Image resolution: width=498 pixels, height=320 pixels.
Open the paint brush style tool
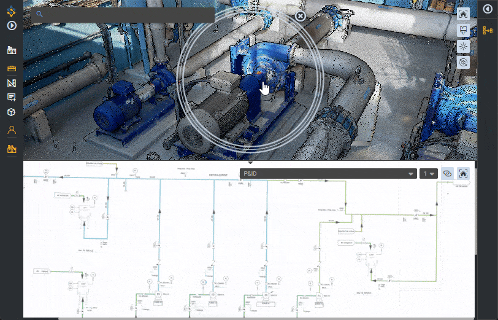point(464,30)
